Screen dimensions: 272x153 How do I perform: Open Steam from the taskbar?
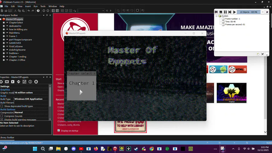coord(136,149)
